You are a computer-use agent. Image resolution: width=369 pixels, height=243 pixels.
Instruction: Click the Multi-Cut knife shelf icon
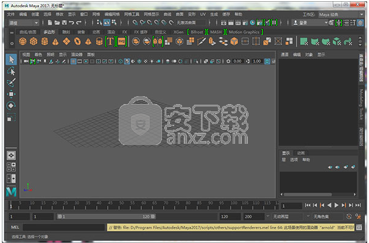coord(201,41)
